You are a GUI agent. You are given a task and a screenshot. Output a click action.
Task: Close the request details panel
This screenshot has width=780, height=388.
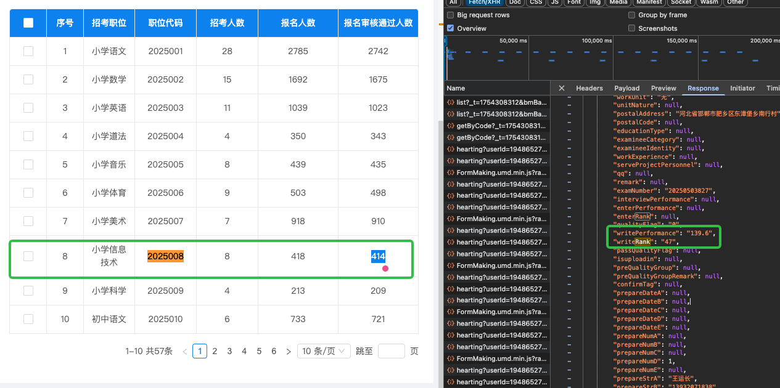coord(561,88)
